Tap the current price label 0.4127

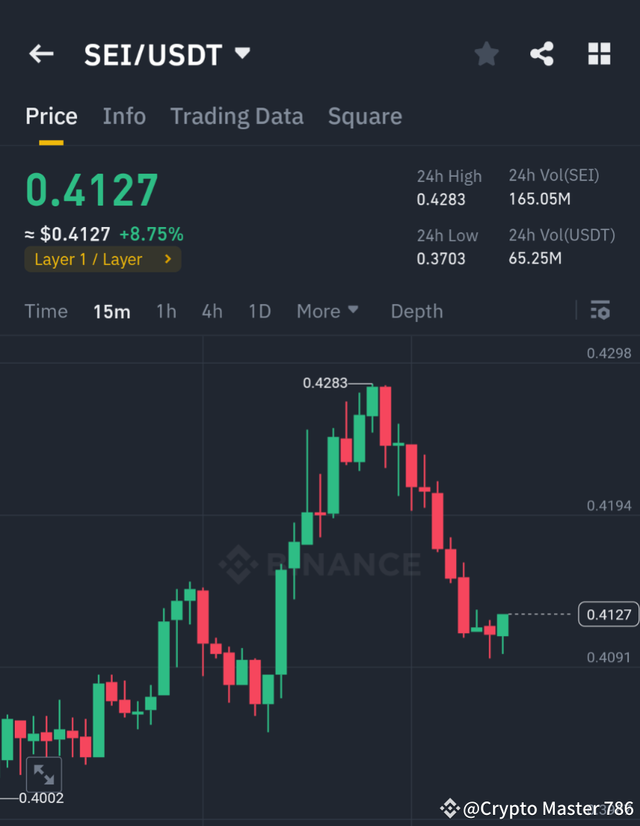[x=608, y=614]
